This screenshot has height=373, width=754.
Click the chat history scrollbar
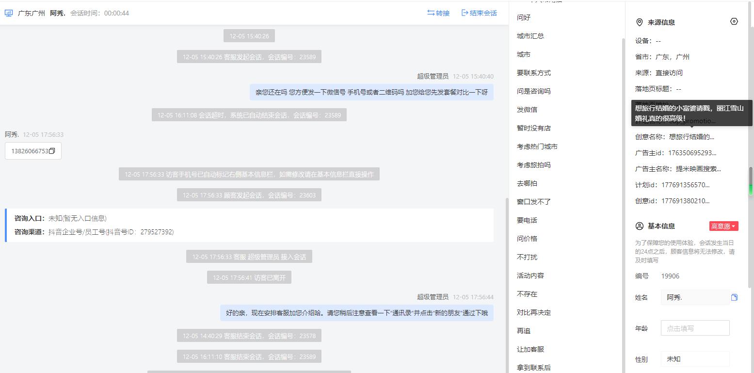coord(507,285)
